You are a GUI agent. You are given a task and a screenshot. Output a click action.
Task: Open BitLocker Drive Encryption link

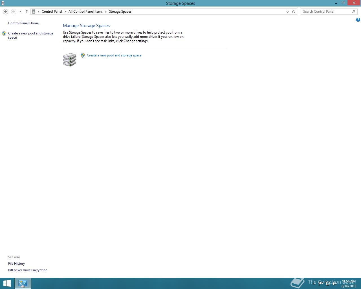pyautogui.click(x=28, y=270)
